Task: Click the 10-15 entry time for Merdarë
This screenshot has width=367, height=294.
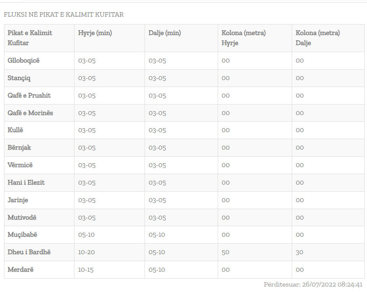Action: click(86, 269)
